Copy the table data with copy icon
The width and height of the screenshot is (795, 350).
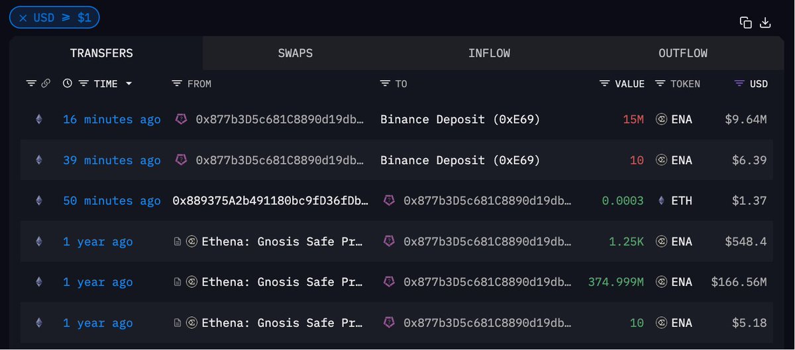[x=746, y=22]
